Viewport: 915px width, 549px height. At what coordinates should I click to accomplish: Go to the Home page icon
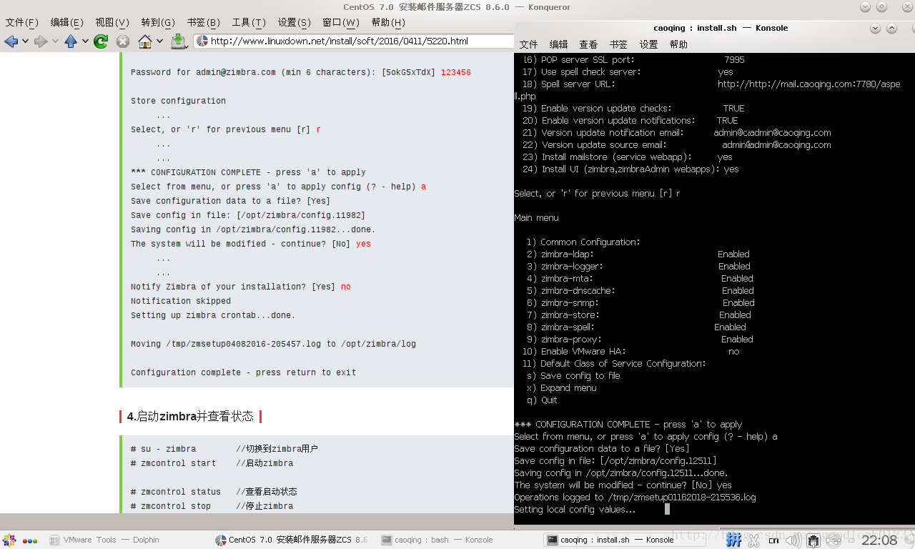pyautogui.click(x=145, y=41)
